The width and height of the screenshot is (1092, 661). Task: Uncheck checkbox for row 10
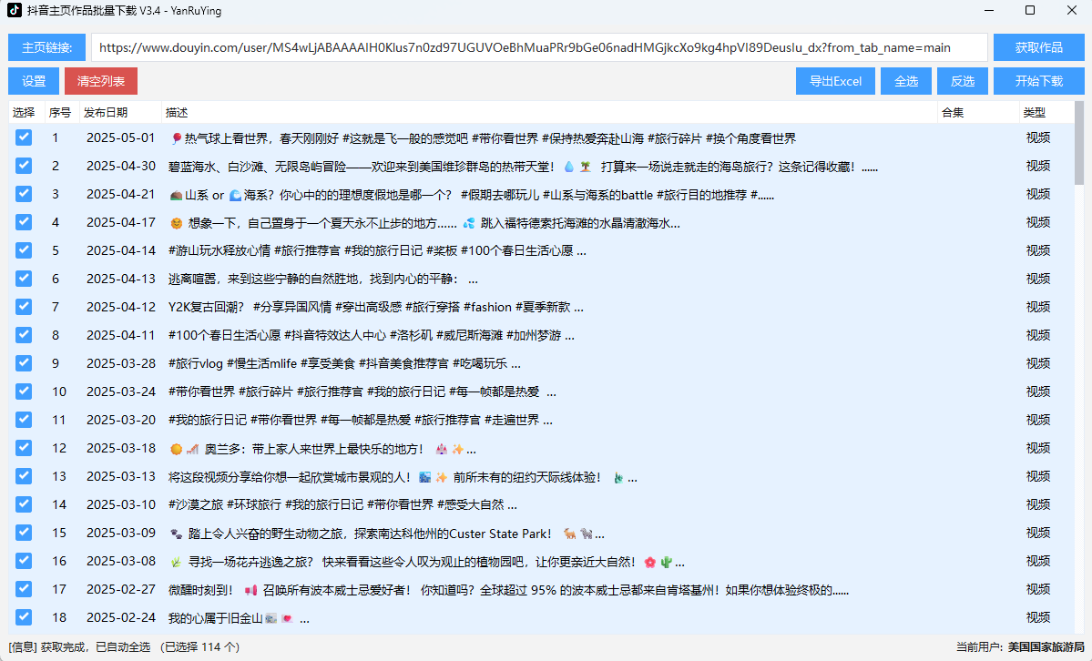pos(24,391)
